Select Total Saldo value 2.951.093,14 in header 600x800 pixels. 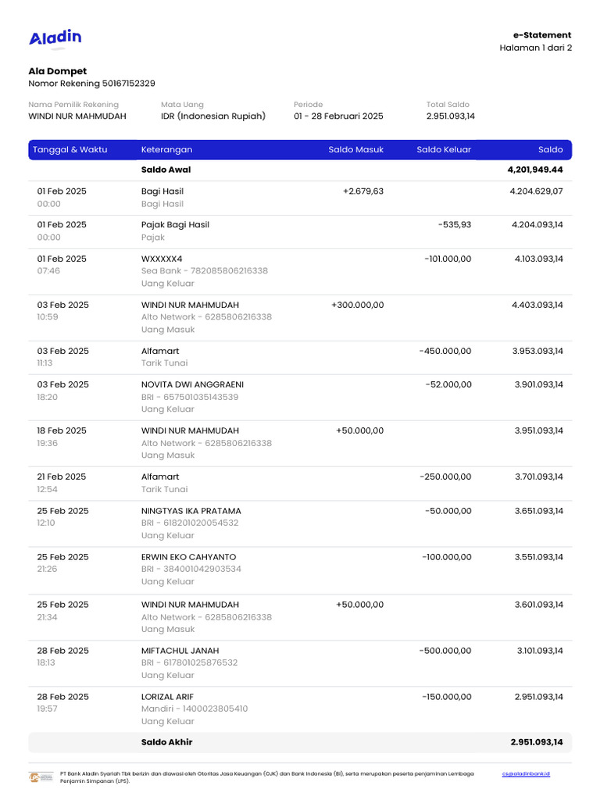tap(451, 116)
